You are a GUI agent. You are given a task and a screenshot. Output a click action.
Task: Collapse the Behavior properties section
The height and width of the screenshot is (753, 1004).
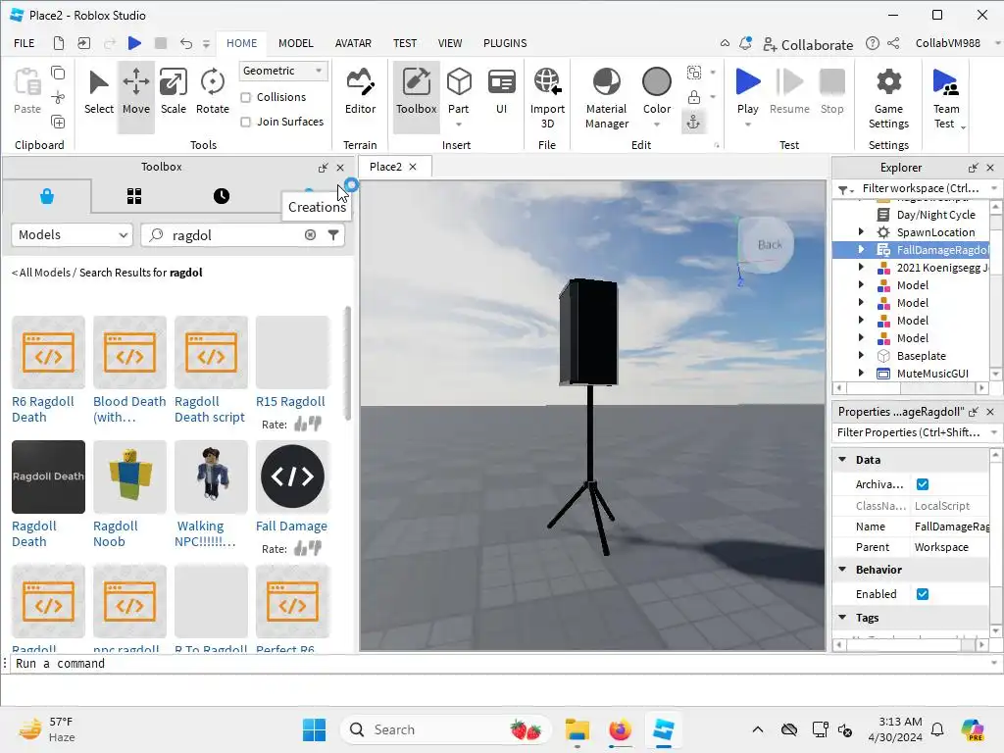[842, 570]
